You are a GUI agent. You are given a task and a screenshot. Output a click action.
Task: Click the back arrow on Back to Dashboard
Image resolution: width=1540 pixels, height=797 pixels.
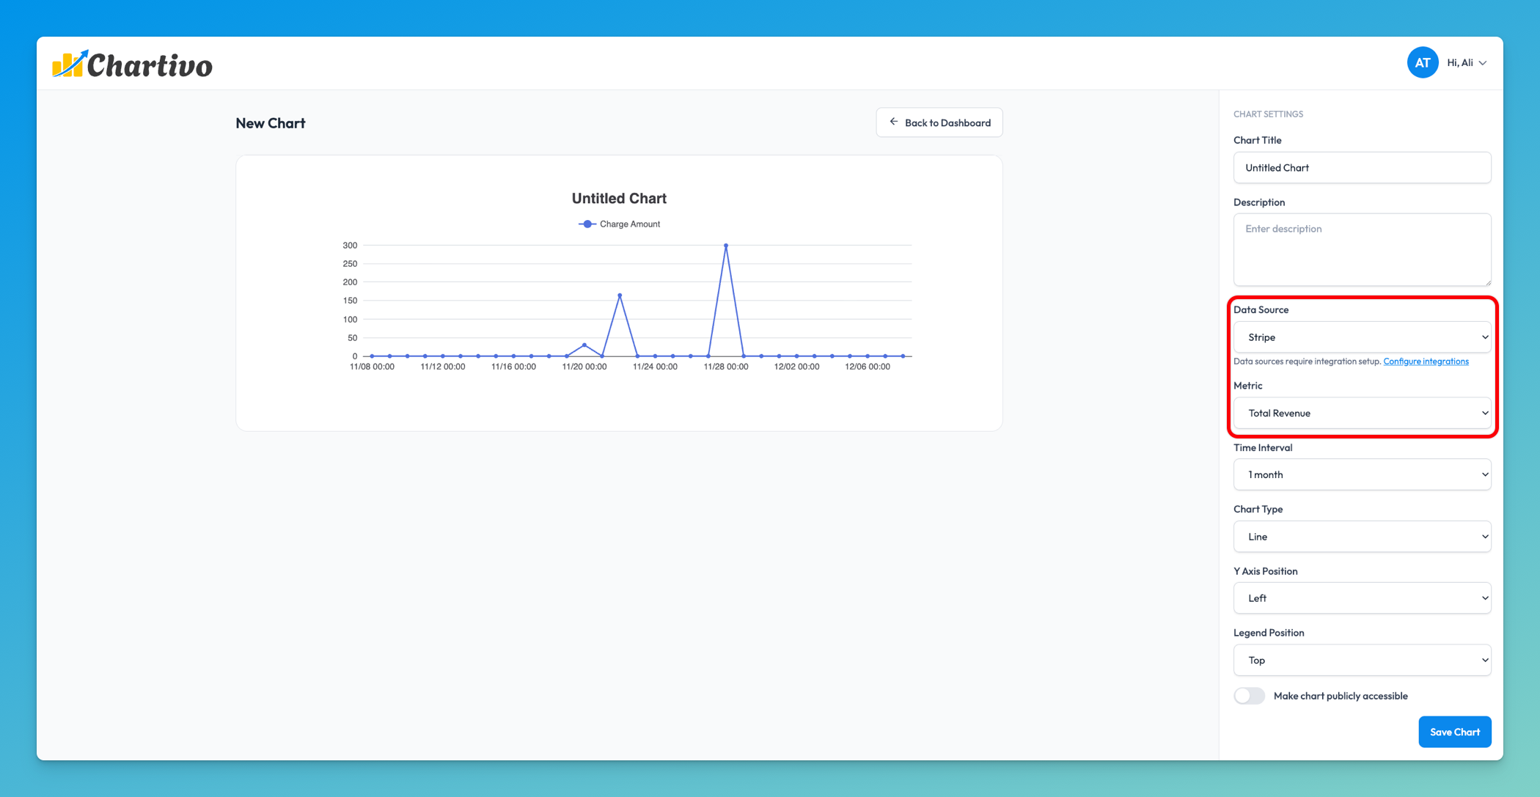[x=893, y=122]
